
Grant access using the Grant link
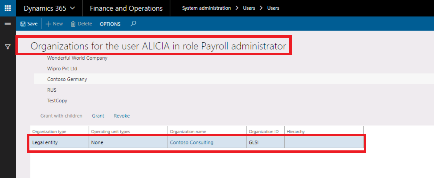pos(98,116)
